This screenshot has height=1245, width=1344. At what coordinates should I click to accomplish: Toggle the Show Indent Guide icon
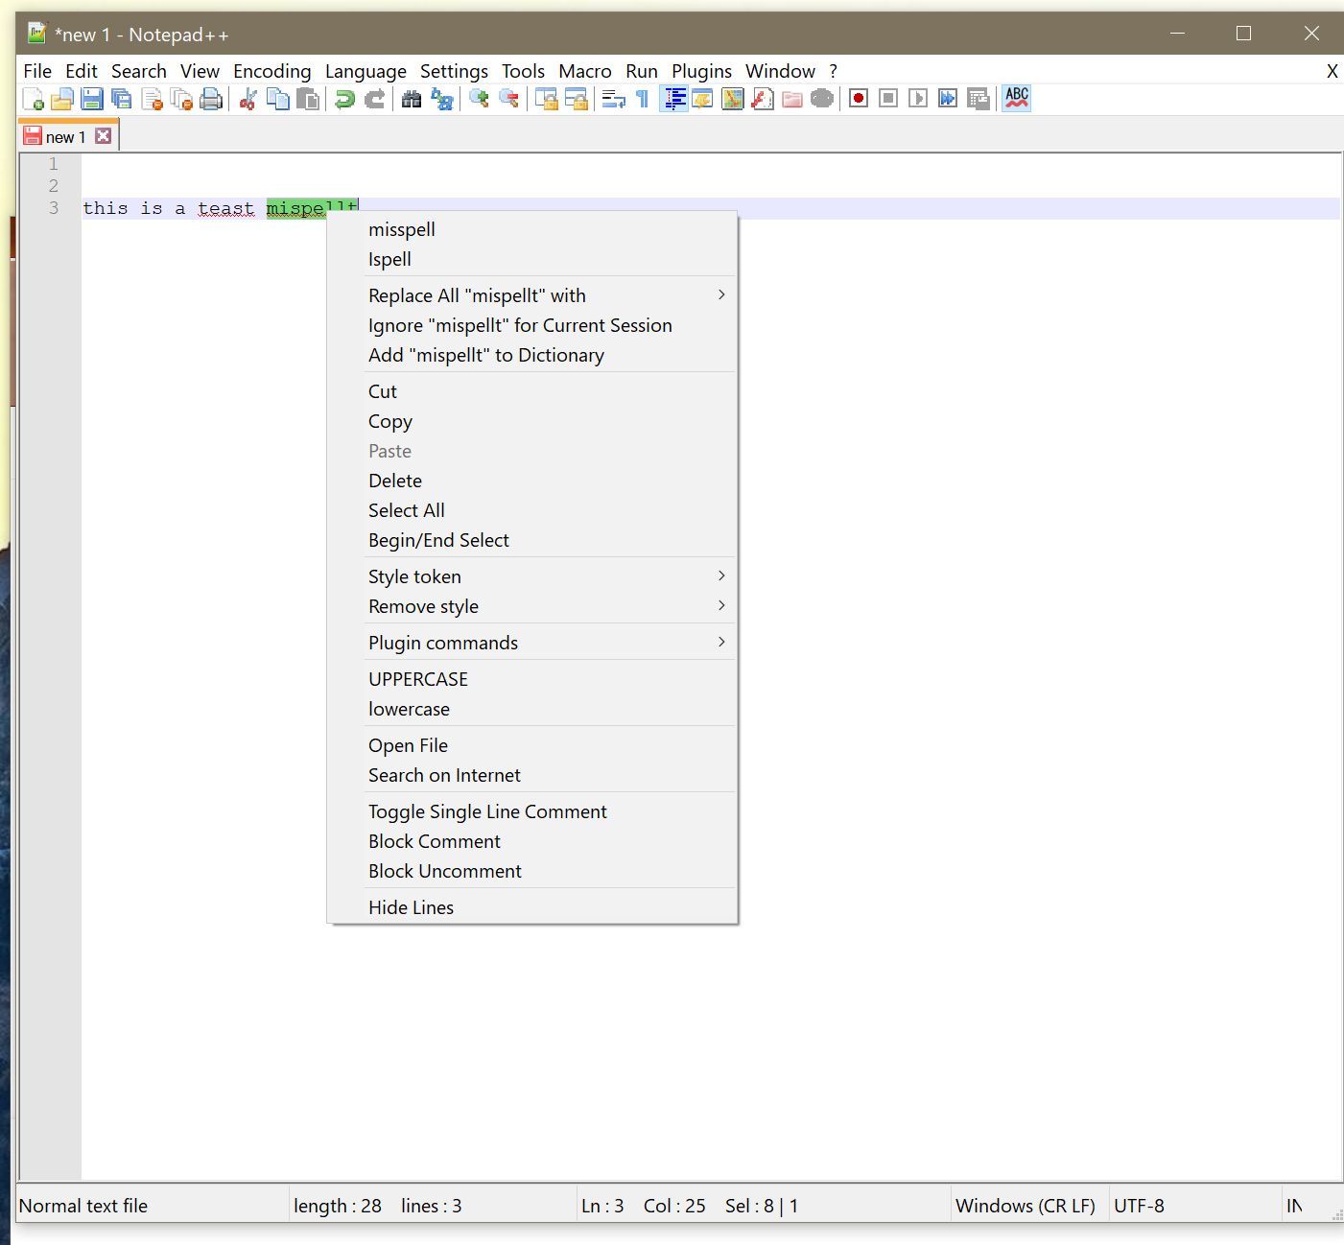pos(673,99)
